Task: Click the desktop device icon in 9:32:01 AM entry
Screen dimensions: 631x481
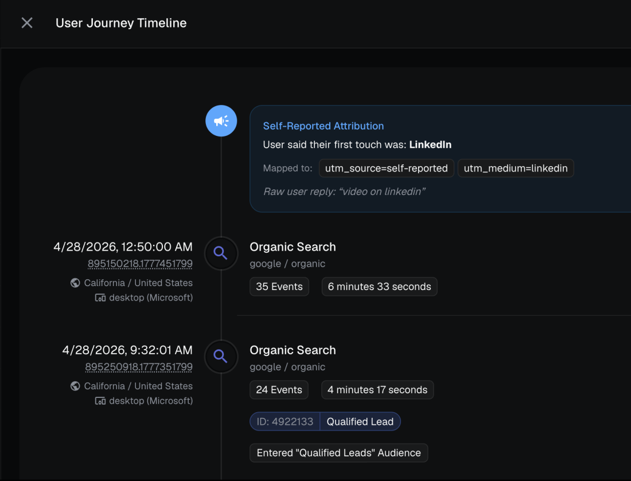Action: coord(100,401)
